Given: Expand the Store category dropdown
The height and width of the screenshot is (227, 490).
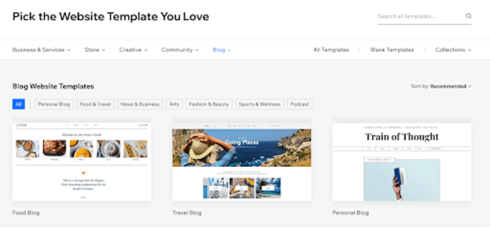Looking at the screenshot, I should 95,50.
